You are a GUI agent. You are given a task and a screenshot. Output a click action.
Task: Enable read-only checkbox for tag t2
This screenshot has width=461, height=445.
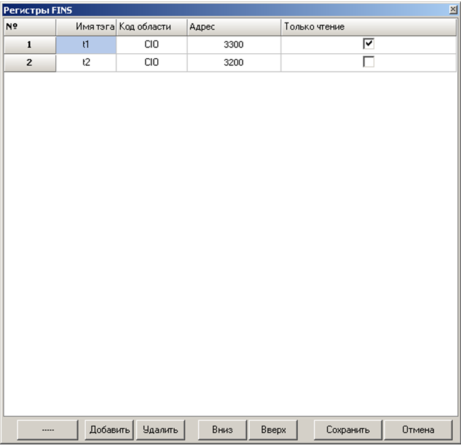pyautogui.click(x=369, y=63)
